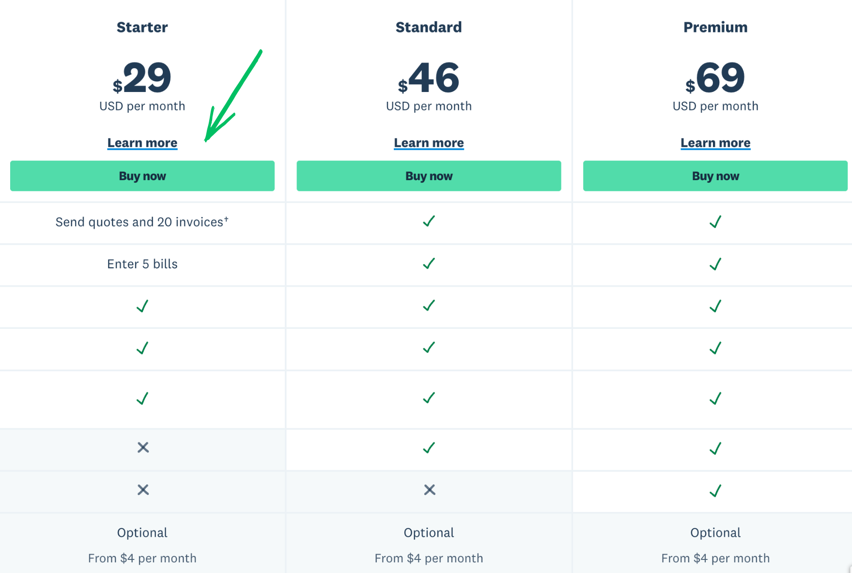Open Learn more for the Standard plan

[x=429, y=143]
